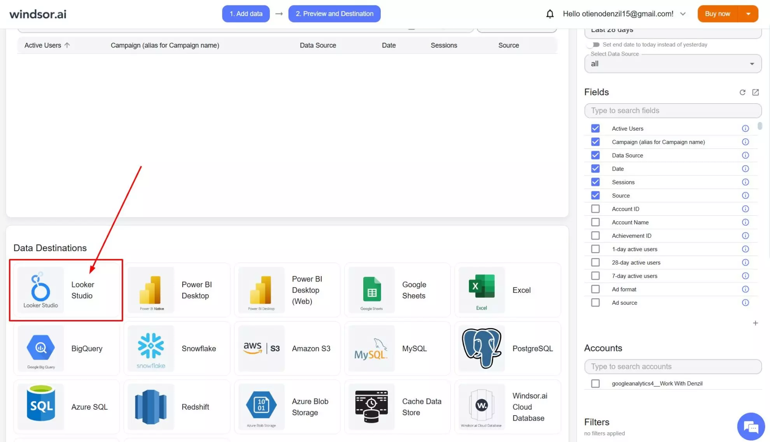This screenshot has height=442, width=770.
Task: Click the plus icon below Fields list
Action: click(755, 323)
